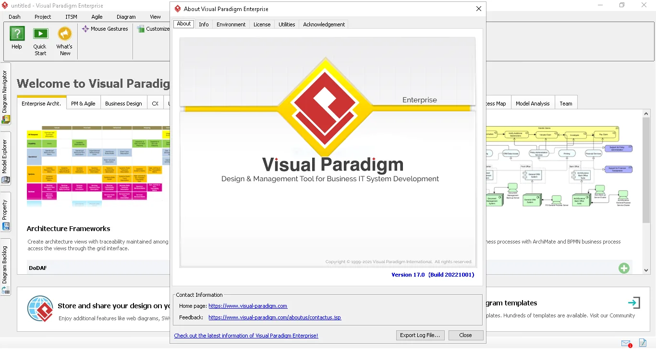Screen dimensions: 656x349
Task: Click Export Log File button
Action: pos(420,335)
